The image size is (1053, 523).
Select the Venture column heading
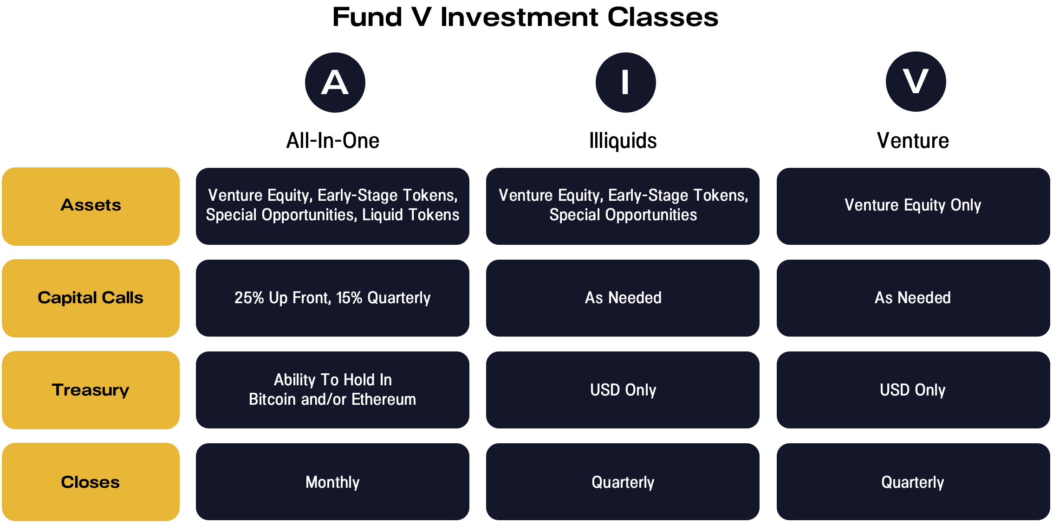tap(913, 140)
